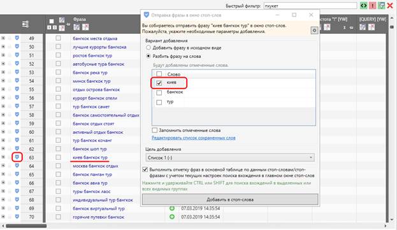Select the phrase 'бангкок самостоятельный отдых'
The height and width of the screenshot is (230, 397).
pos(106,115)
